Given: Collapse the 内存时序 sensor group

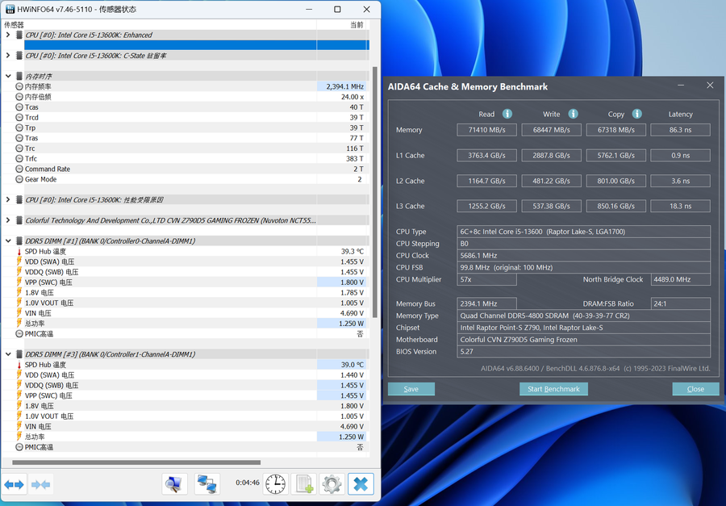Looking at the screenshot, I should pyautogui.click(x=8, y=76).
